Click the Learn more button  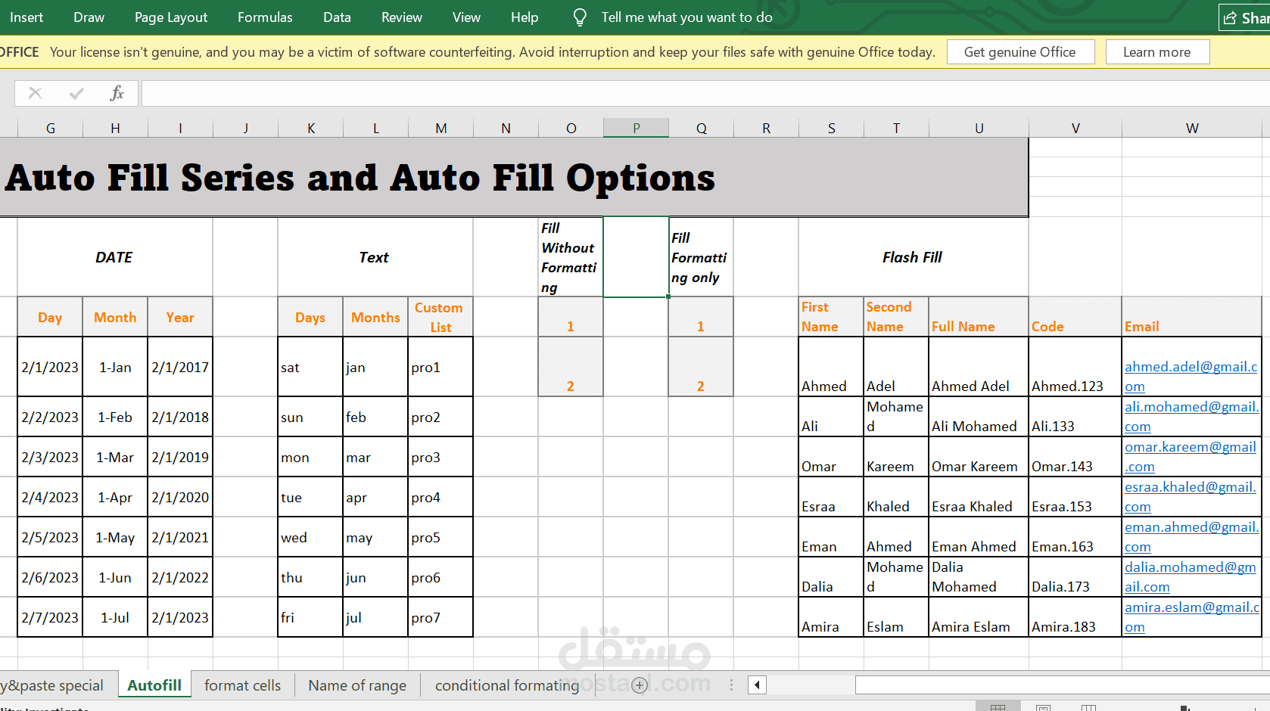1157,52
